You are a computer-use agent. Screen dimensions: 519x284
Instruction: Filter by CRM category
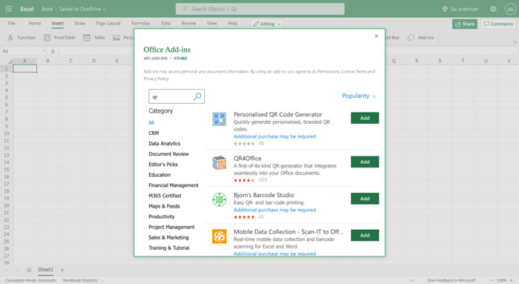(153, 133)
